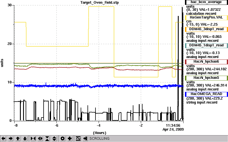
Task: Zoom out on the vertical axis
Action: point(54,139)
